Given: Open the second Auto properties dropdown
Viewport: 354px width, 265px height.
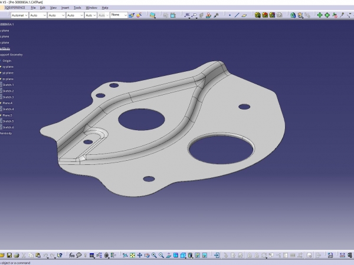Looking at the screenshot, I should (38, 15).
